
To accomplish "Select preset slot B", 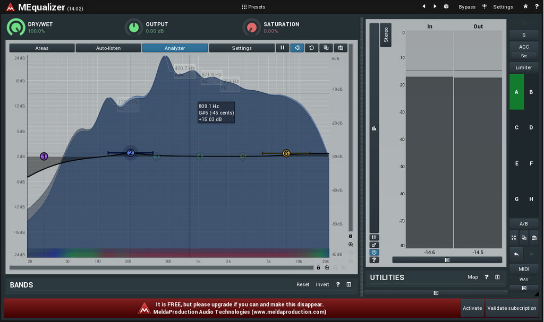I will [x=531, y=92].
